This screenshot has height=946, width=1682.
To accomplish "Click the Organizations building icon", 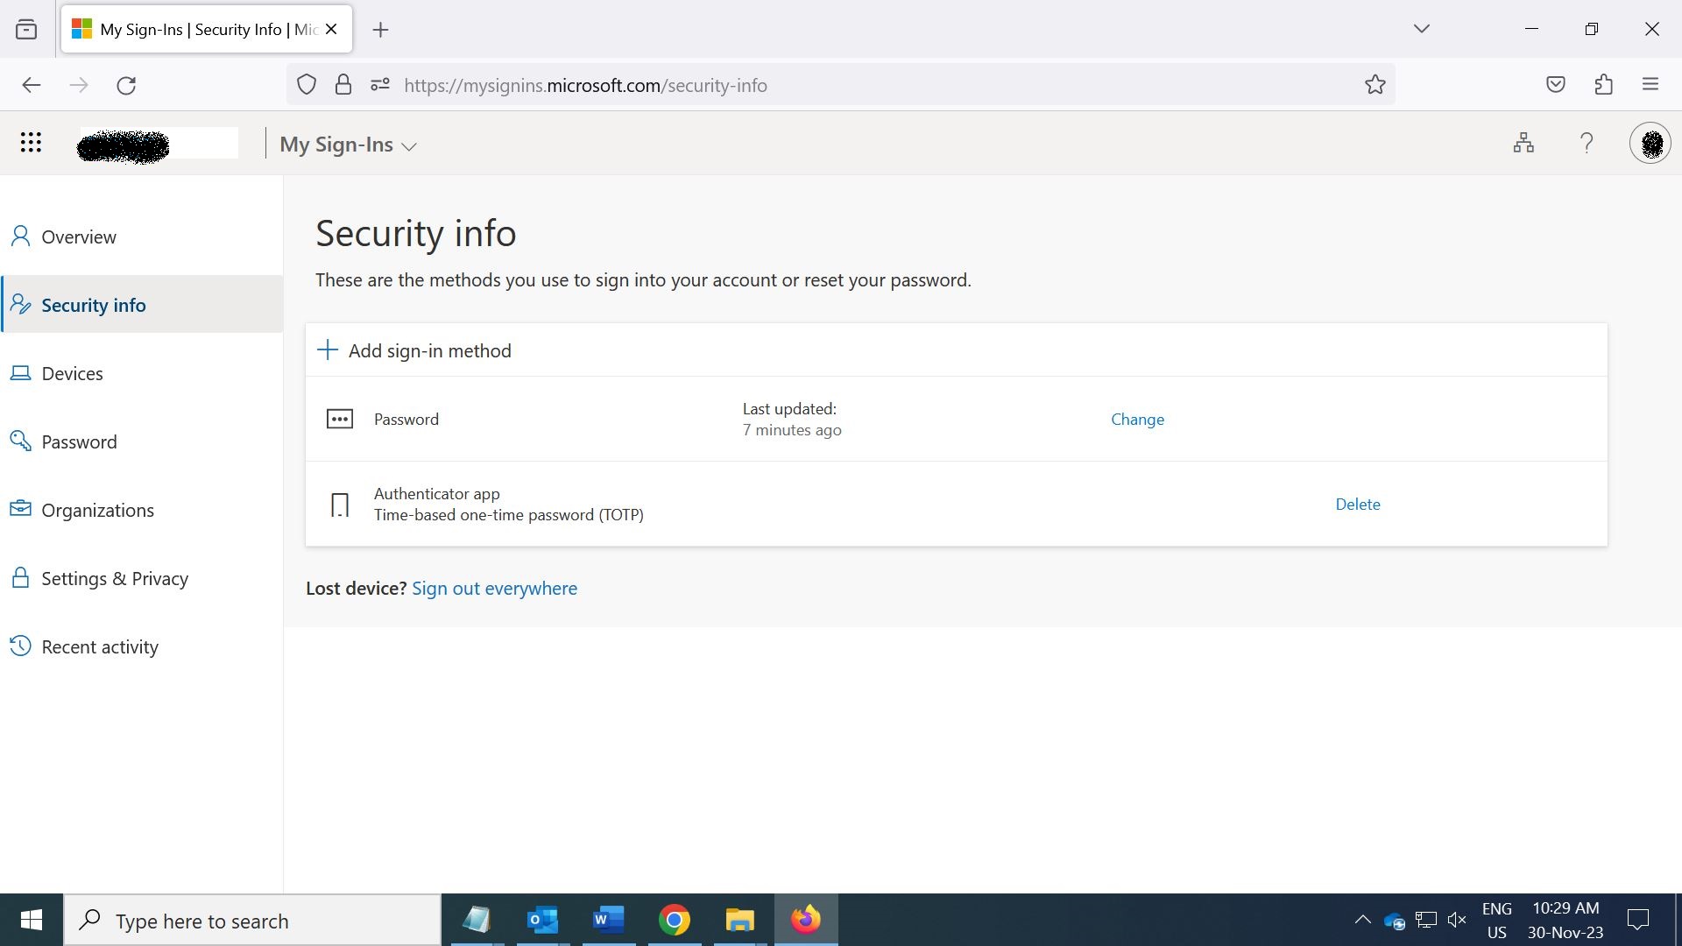I will click(19, 510).
